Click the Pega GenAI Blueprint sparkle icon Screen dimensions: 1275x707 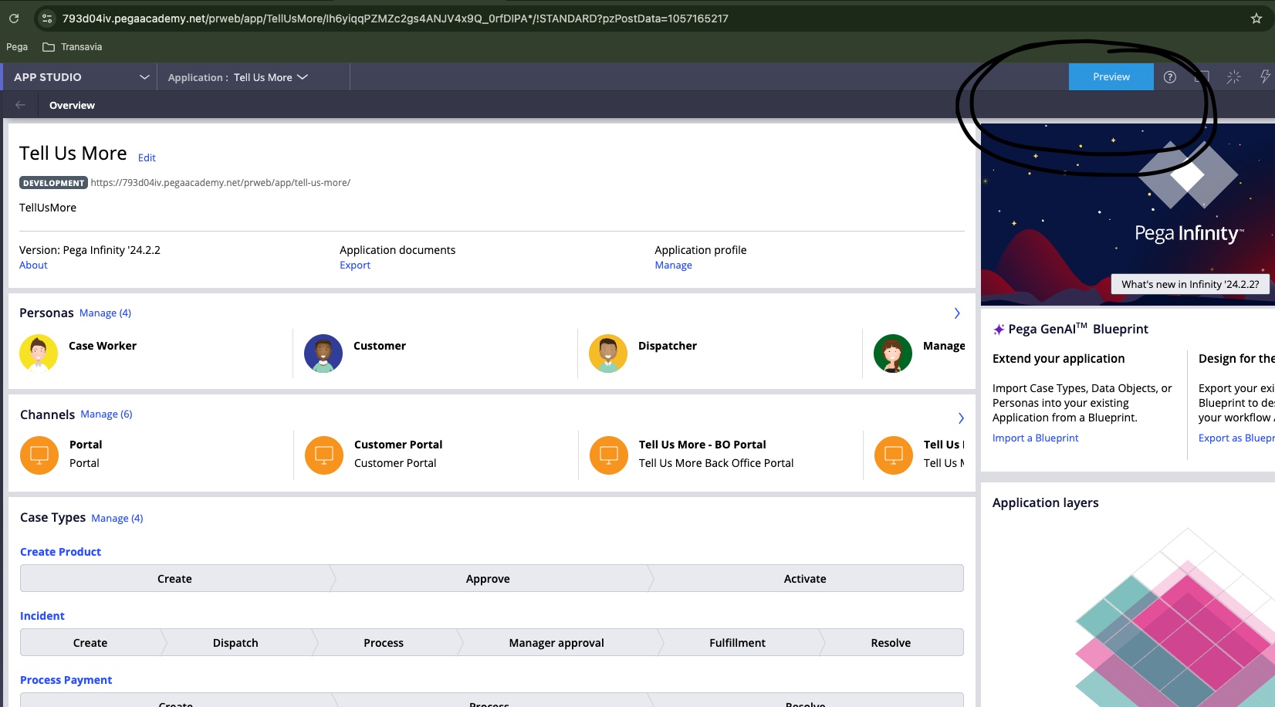[999, 330]
